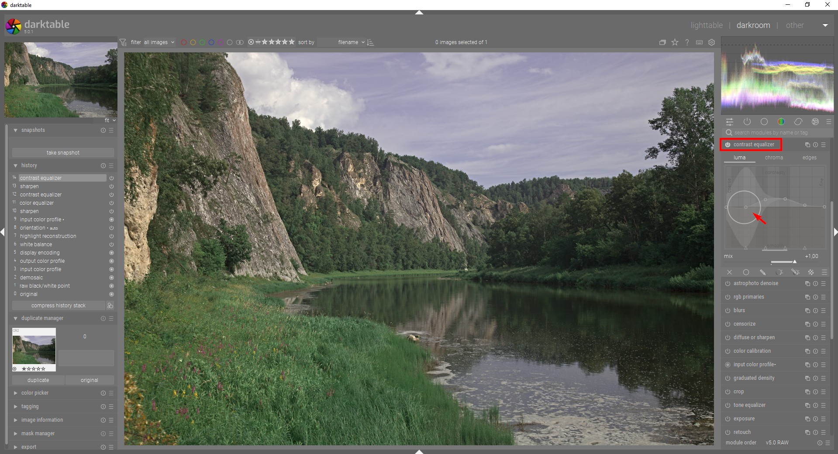This screenshot has height=454, width=838.
Task: Click the reverse sort order icon
Action: tap(371, 42)
